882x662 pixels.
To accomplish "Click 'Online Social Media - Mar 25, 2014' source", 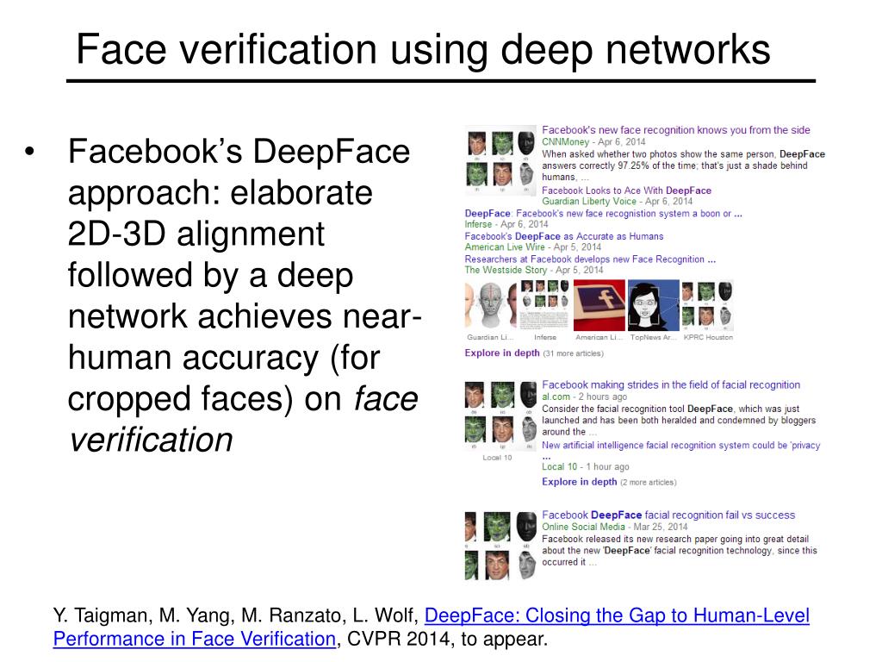I will coord(615,527).
